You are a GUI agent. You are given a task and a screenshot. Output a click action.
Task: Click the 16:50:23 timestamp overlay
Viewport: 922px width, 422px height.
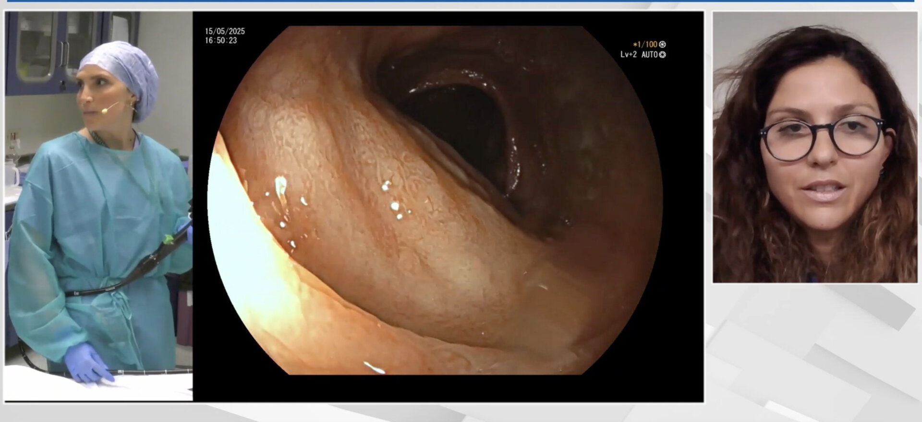pyautogui.click(x=221, y=41)
